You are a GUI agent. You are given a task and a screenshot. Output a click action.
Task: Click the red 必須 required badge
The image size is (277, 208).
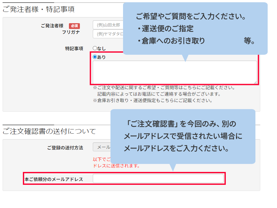point(74,26)
